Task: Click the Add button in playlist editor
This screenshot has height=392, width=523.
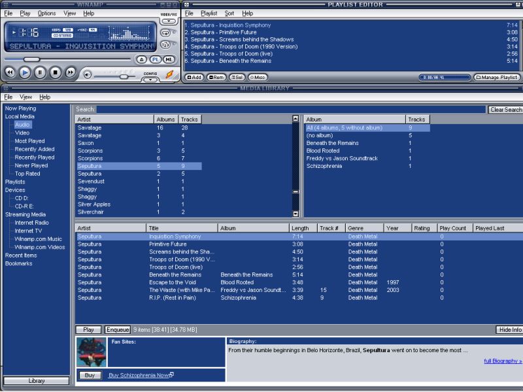Action: [x=194, y=77]
